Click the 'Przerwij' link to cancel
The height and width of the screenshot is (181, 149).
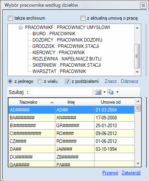tap(110, 173)
